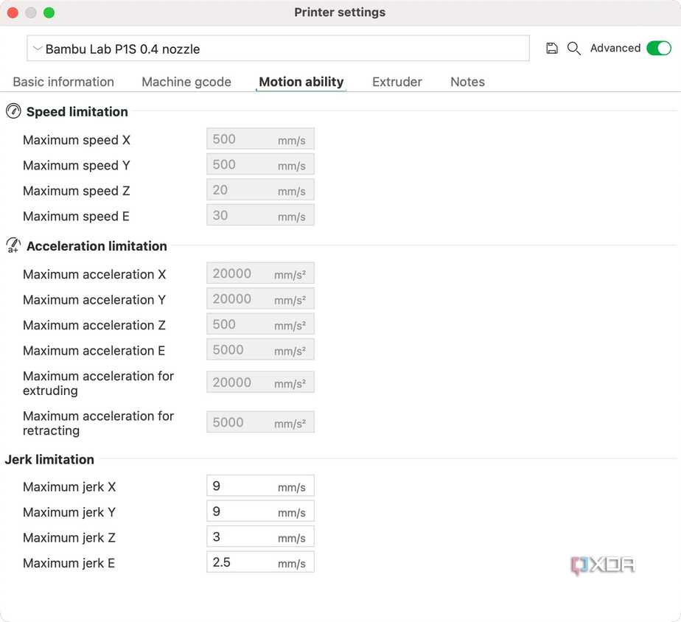Click the "Maximum jerk E" label
This screenshot has height=622, width=681.
coord(69,563)
